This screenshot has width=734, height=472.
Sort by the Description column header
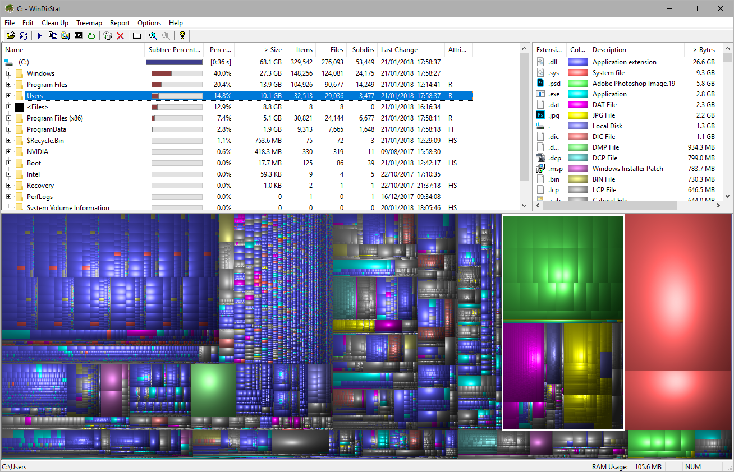(x=636, y=50)
